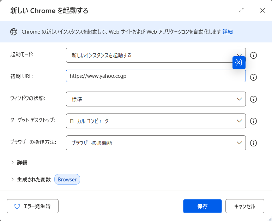This screenshot has height=221, width=272.
Task: Show info for ブラウザーの操作方法 setting
Action: coord(253,143)
